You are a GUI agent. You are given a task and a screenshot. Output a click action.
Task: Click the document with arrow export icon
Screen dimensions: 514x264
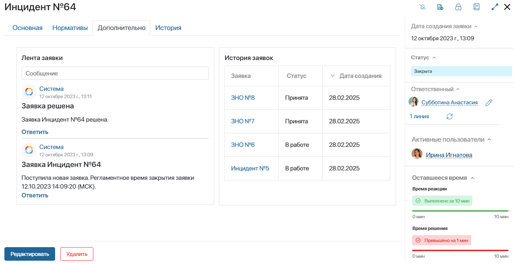[440, 7]
